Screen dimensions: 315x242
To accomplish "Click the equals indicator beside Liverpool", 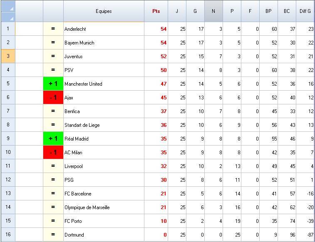I will [x=53, y=166].
